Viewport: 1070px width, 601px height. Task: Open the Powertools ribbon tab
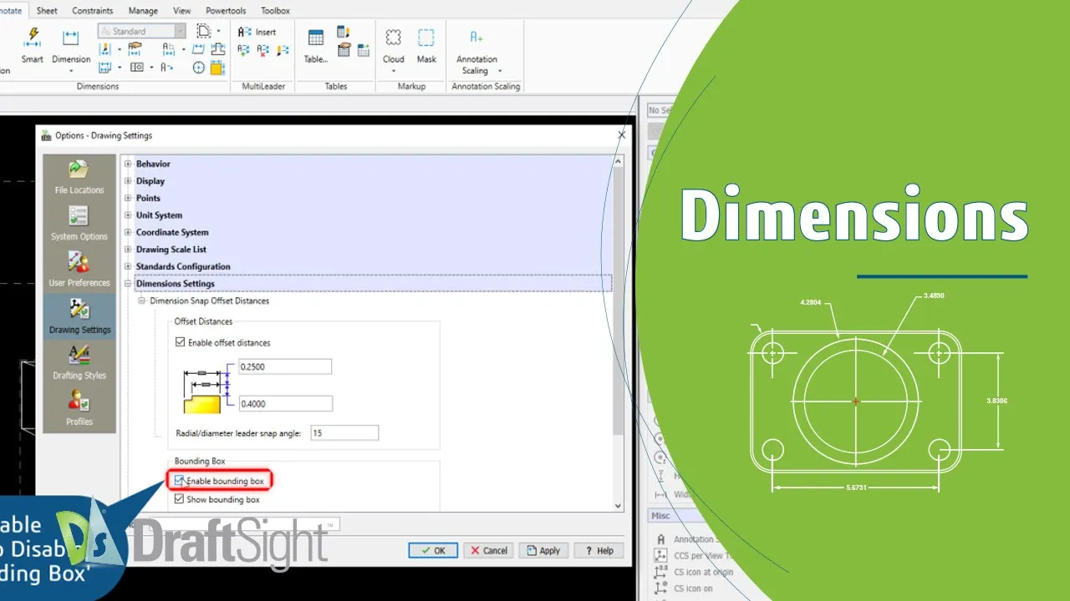point(225,11)
